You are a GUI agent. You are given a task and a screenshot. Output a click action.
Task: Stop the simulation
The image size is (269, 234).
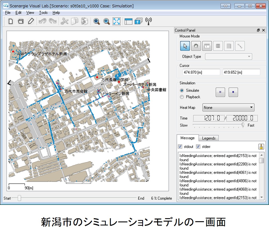tap(233, 92)
